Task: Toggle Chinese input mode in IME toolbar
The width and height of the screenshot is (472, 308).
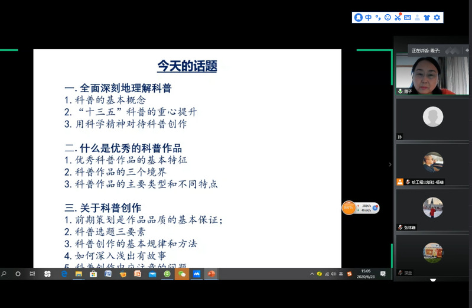Action: (x=369, y=18)
